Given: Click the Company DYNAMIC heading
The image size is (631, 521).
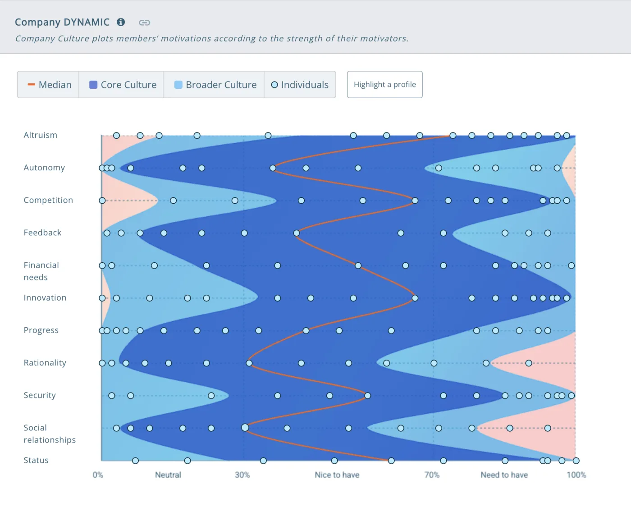Looking at the screenshot, I should pos(62,22).
